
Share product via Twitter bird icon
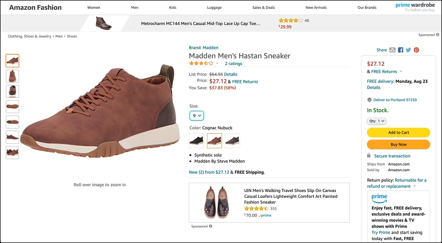(408, 50)
